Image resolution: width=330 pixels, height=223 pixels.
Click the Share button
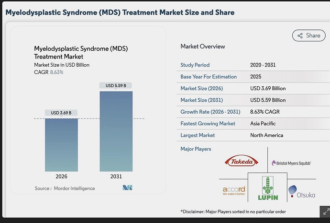[x=308, y=35]
